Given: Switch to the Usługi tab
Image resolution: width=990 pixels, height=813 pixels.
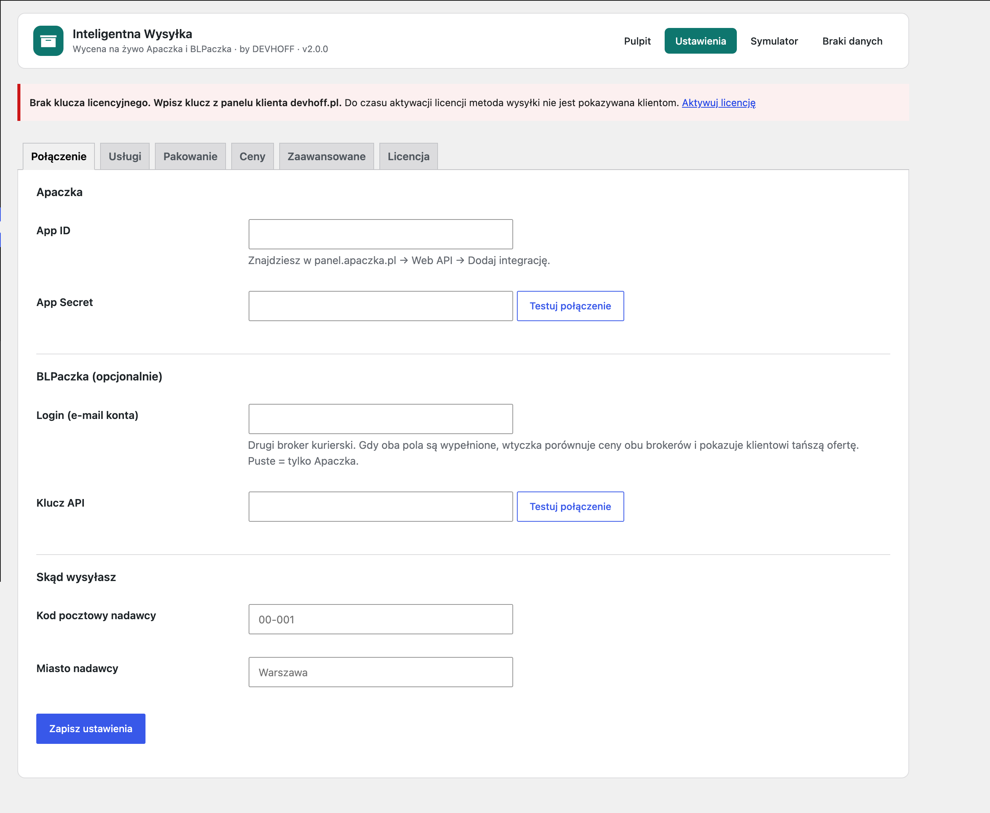Looking at the screenshot, I should pos(125,156).
